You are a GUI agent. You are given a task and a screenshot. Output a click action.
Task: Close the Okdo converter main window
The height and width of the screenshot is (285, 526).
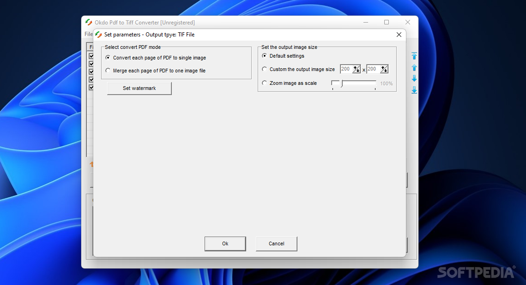(x=408, y=22)
